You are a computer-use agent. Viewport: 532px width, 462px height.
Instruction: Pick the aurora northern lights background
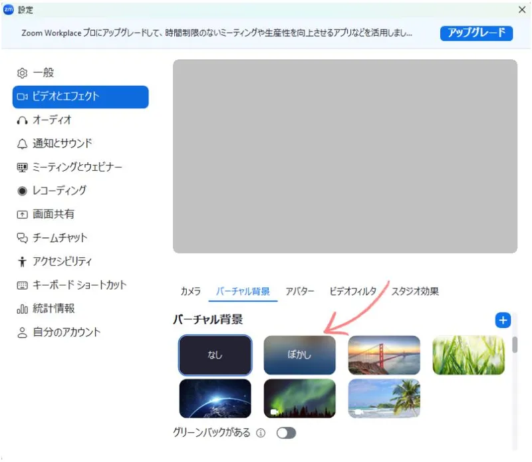click(x=299, y=398)
